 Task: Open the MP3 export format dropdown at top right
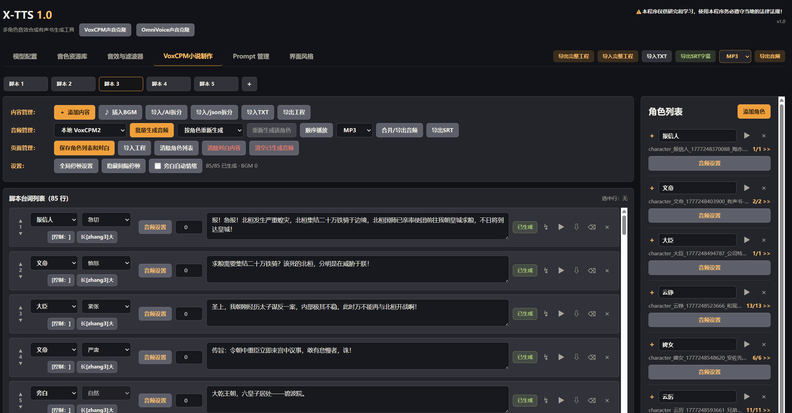coord(735,56)
